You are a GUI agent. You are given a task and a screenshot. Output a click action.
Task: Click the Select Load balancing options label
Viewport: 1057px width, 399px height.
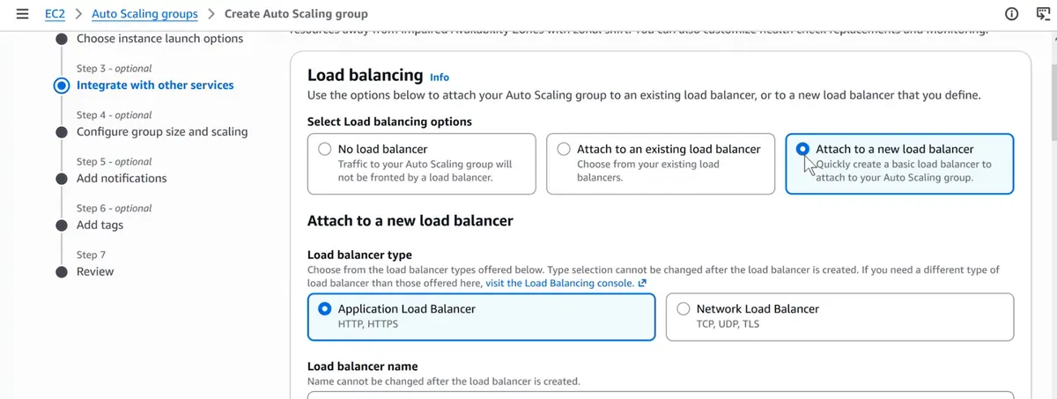(x=389, y=122)
